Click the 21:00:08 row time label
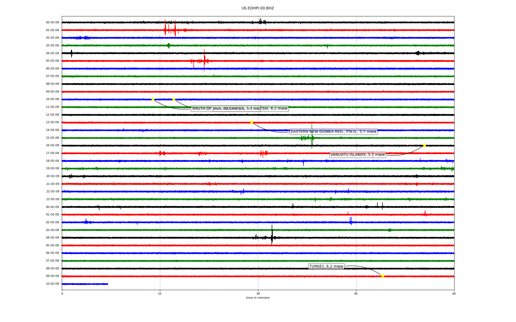Image resolution: width=516 pixels, height=322 pixels. coord(52,184)
